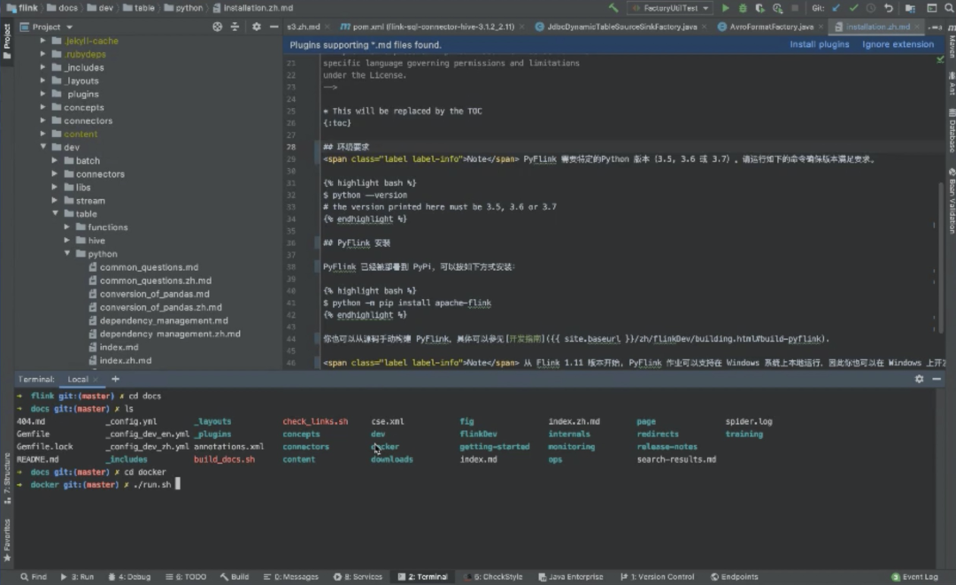Click the docs breadcrumb in navigation bar

point(67,8)
